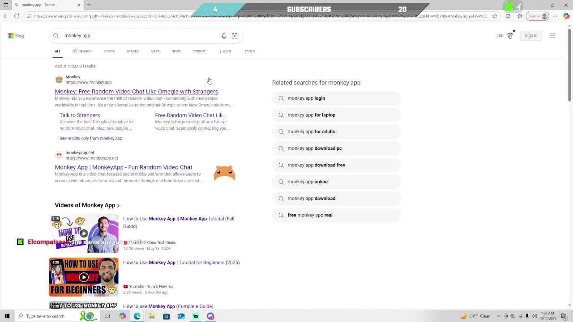
Task: Open Microsoft Store taskbar icon
Action: pyautogui.click(x=166, y=316)
